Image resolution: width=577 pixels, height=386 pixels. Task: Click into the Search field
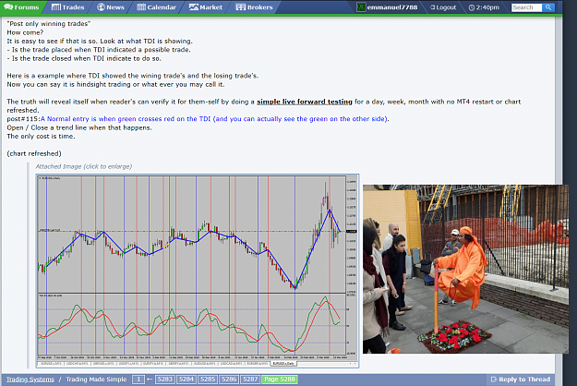[x=526, y=7]
